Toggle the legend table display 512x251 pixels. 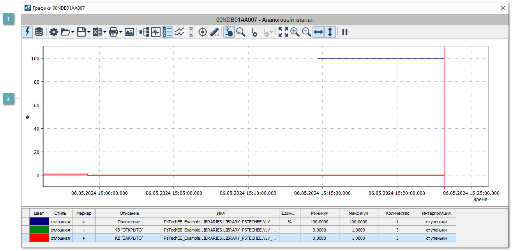point(168,32)
